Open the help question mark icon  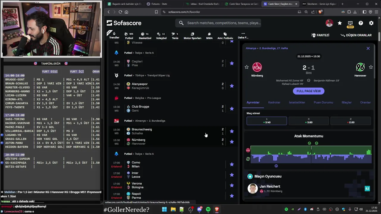[x=361, y=23]
